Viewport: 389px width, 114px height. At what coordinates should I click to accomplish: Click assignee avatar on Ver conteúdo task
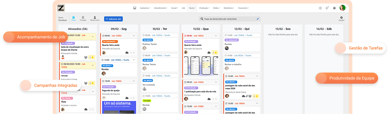click(x=144, y=89)
